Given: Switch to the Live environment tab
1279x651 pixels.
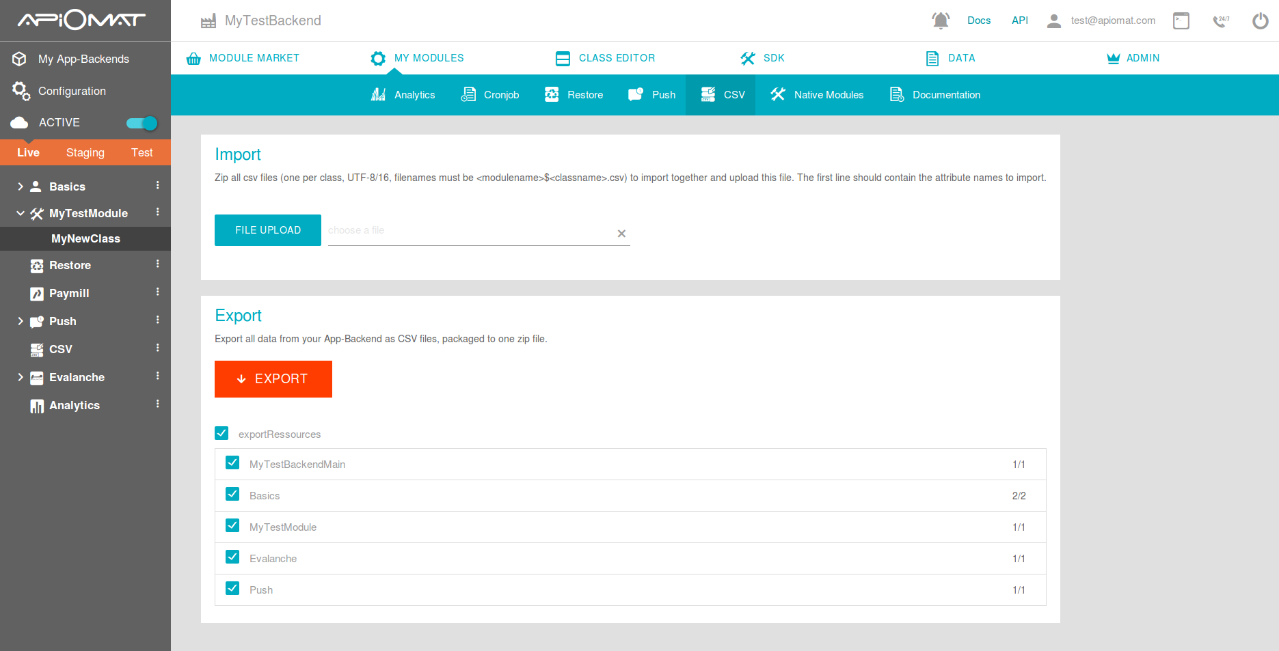Looking at the screenshot, I should pyautogui.click(x=28, y=152).
